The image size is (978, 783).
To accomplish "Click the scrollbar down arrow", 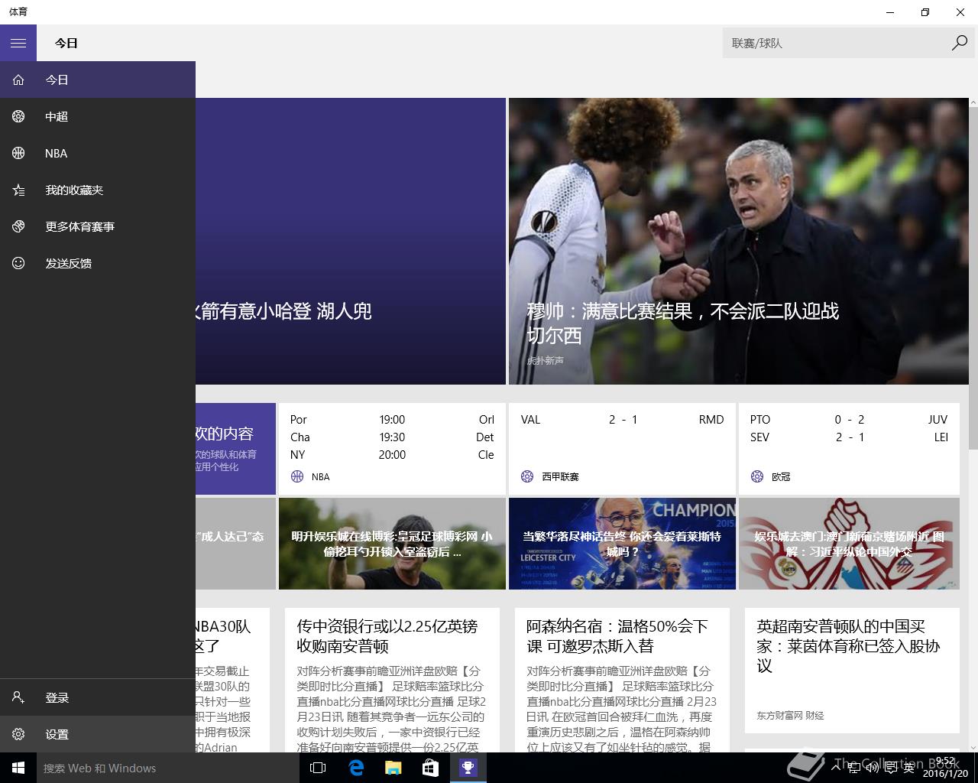I will click(x=973, y=747).
